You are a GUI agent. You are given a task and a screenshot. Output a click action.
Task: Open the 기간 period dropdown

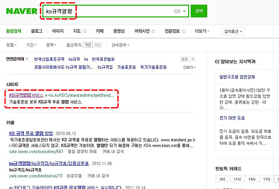click(31, 45)
